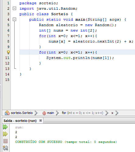Image resolution: width=135 pixels, height=152 pixels.
Task: Collapse the import fold at line 2
Action: (x=14, y=9)
